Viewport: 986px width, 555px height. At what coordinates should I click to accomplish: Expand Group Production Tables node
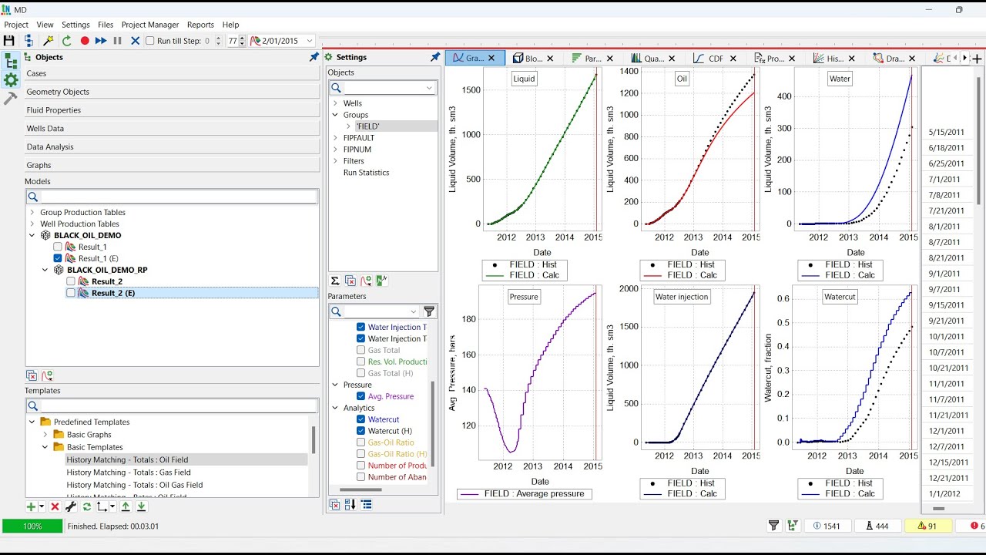(x=32, y=212)
